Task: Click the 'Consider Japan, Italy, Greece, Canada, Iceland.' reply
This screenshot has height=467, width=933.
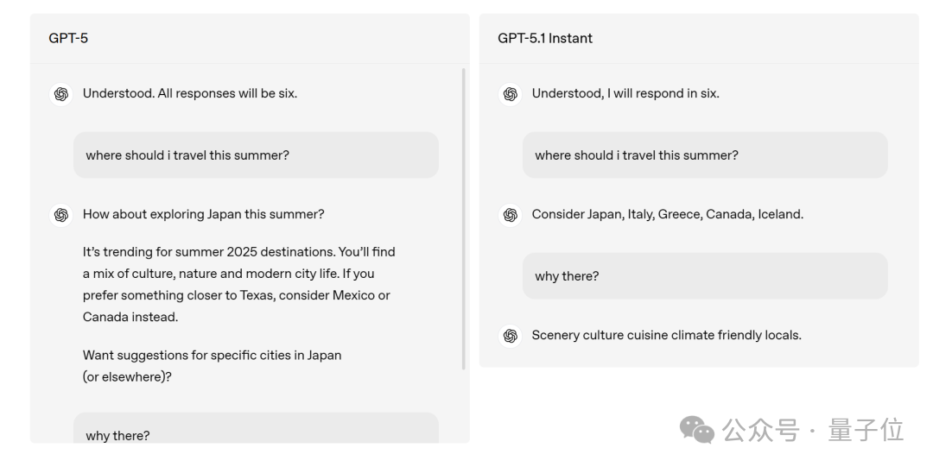Action: click(x=667, y=214)
